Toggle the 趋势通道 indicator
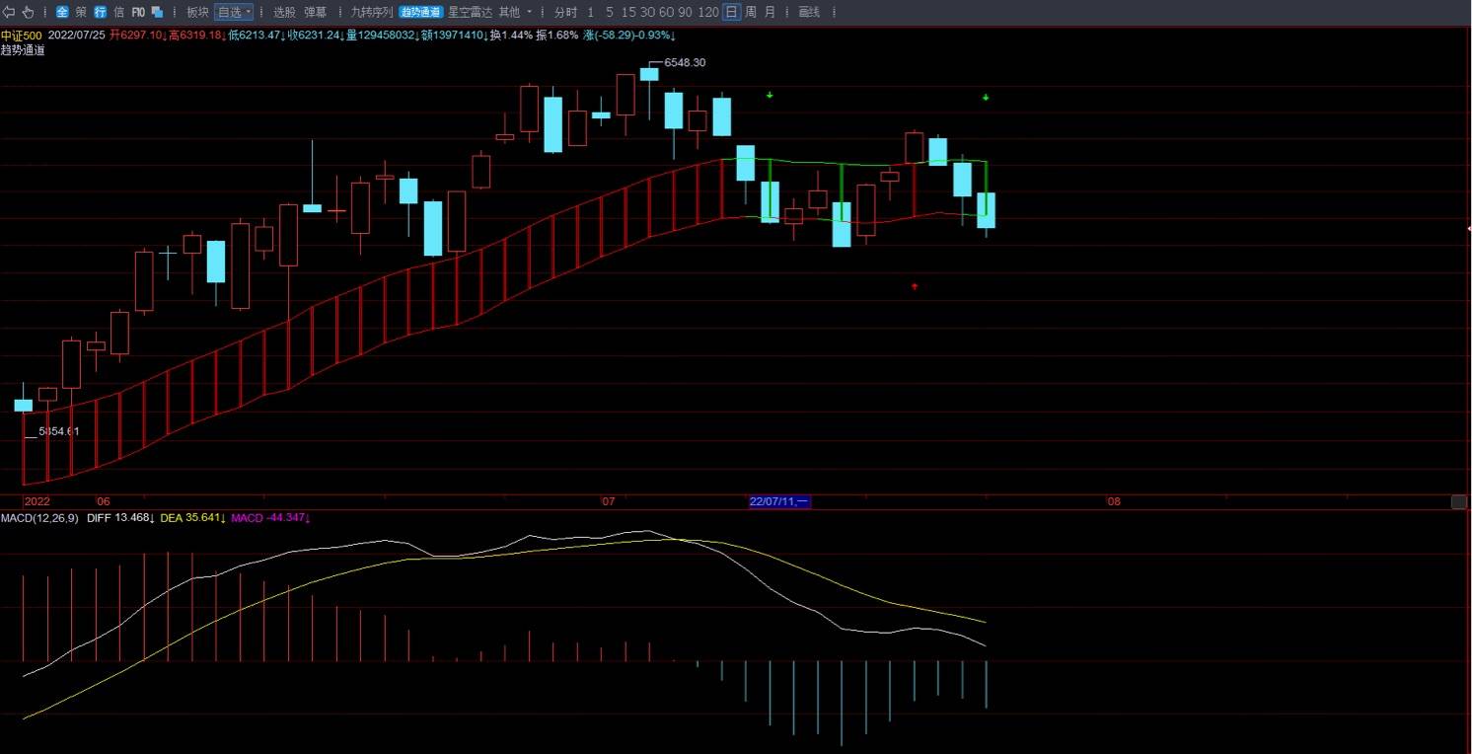Screen dimensions: 1472x754 coord(421,12)
